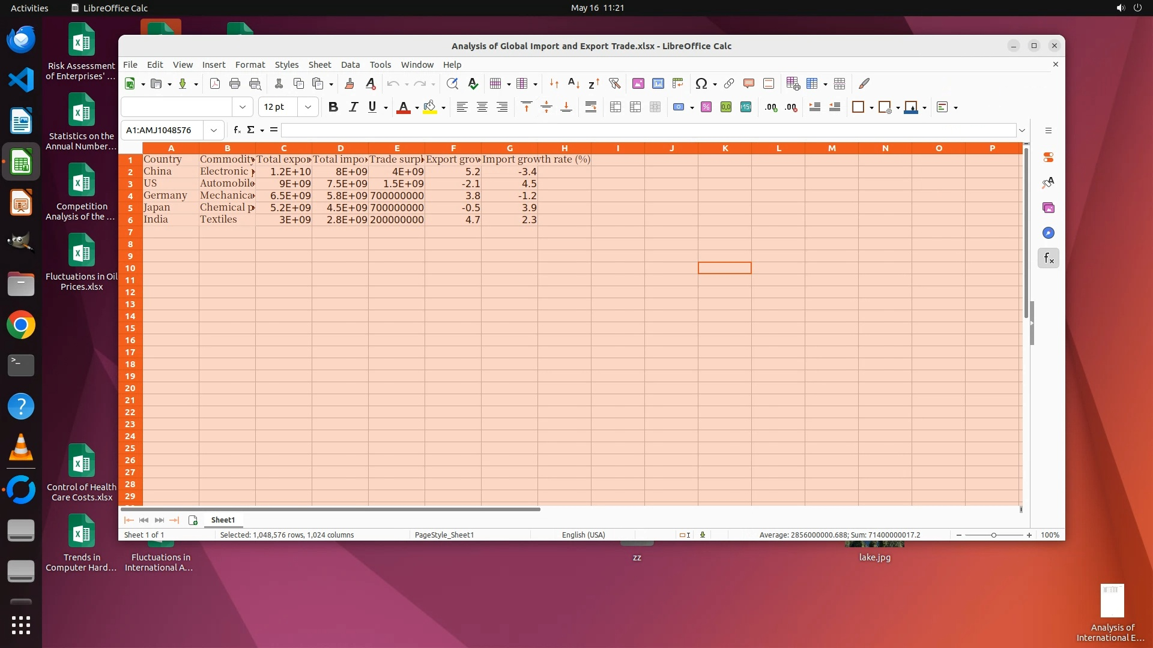
Task: Open the Function Wizard beside the Name Box
Action: pyautogui.click(x=237, y=130)
